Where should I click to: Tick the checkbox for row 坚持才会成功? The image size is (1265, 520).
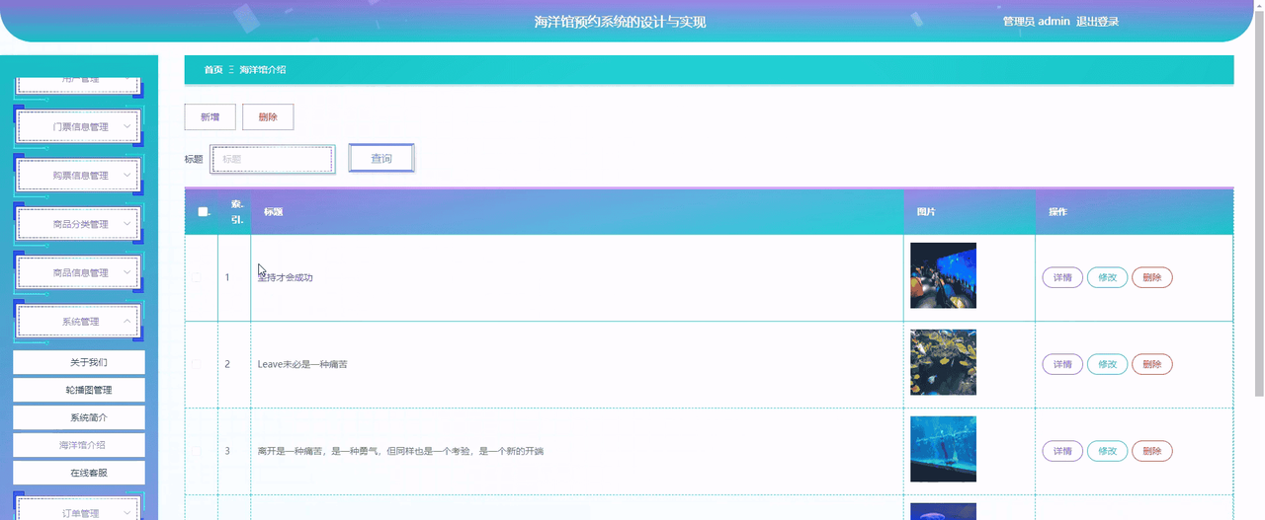point(196,278)
